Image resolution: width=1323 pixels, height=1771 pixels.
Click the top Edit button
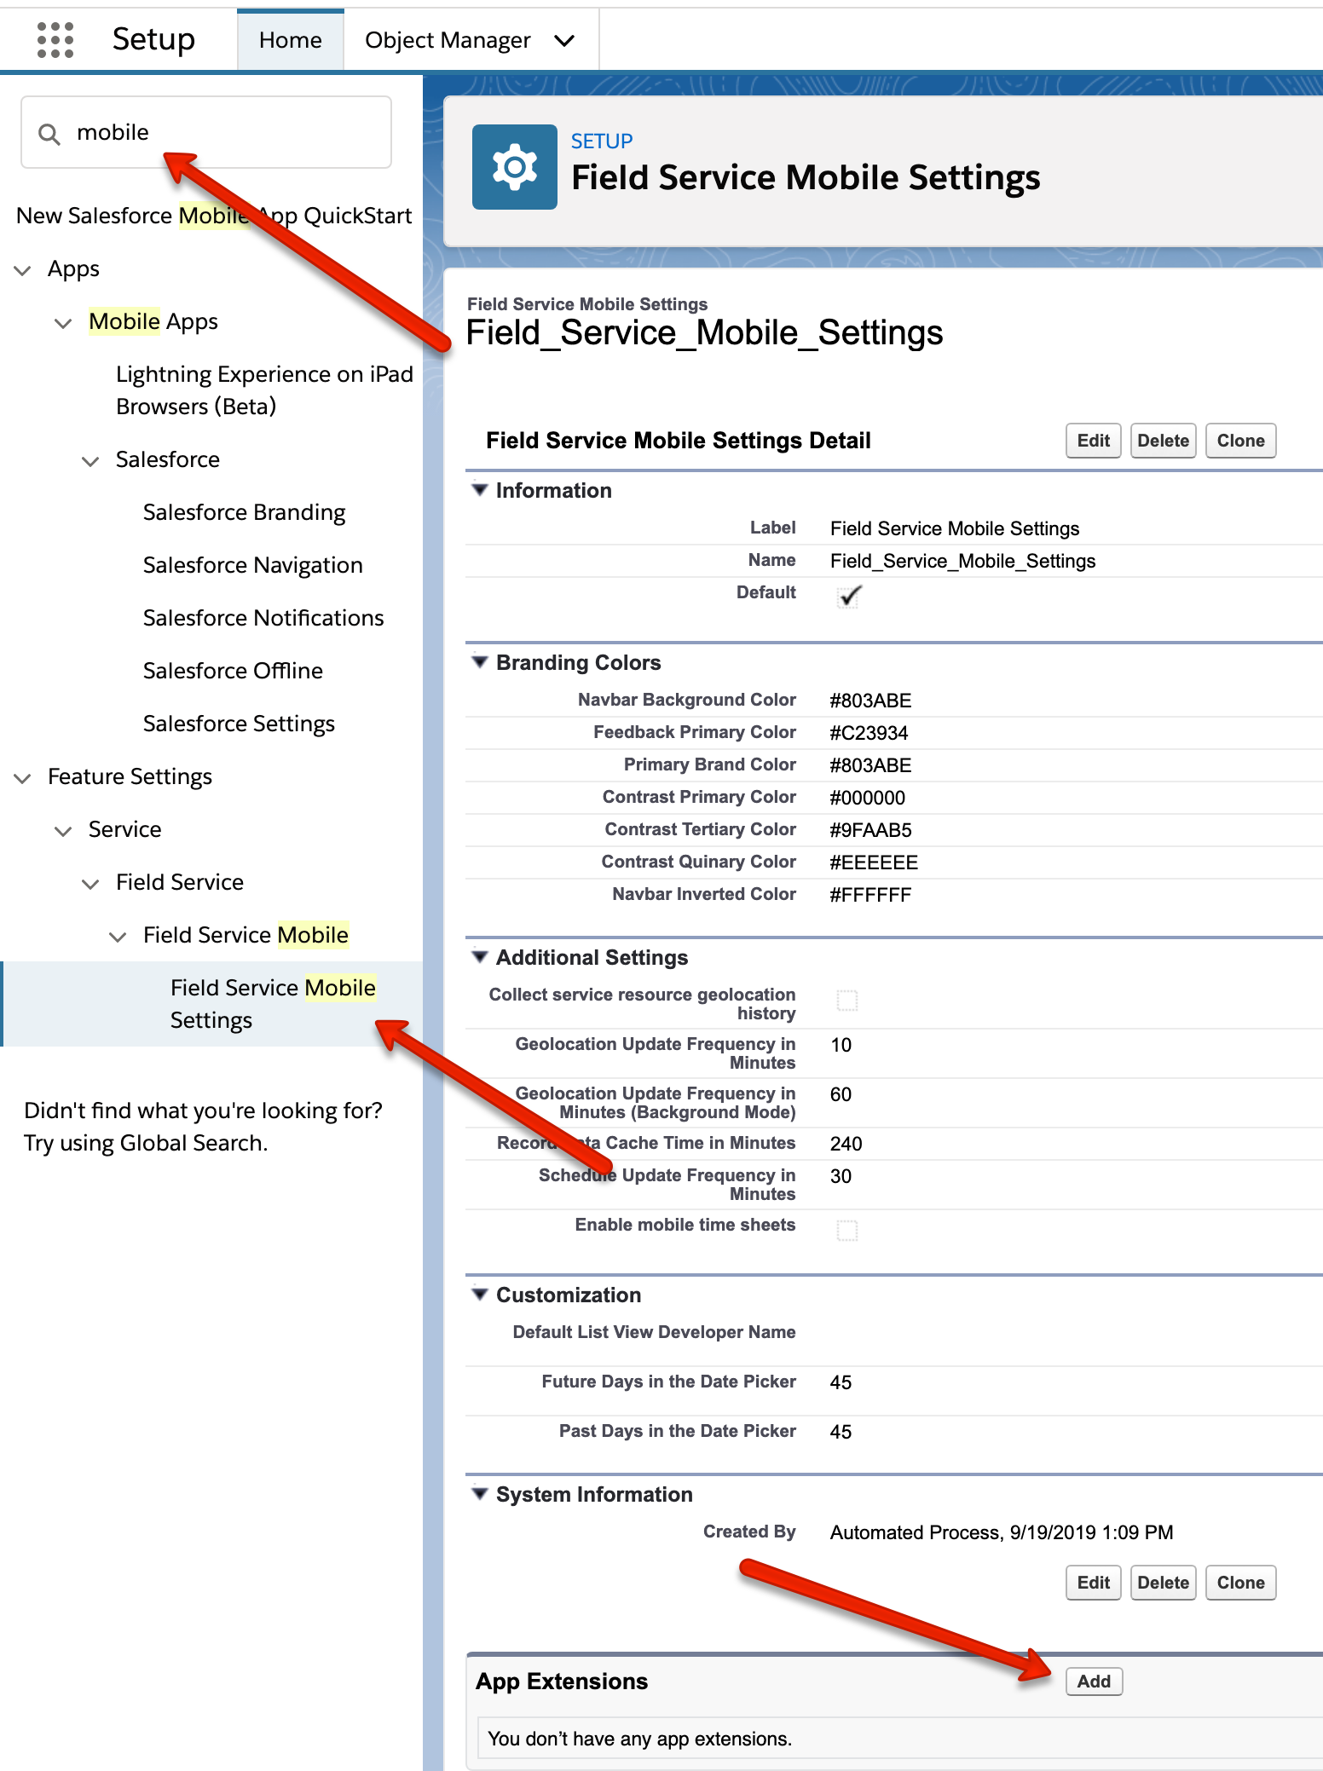pos(1093,441)
